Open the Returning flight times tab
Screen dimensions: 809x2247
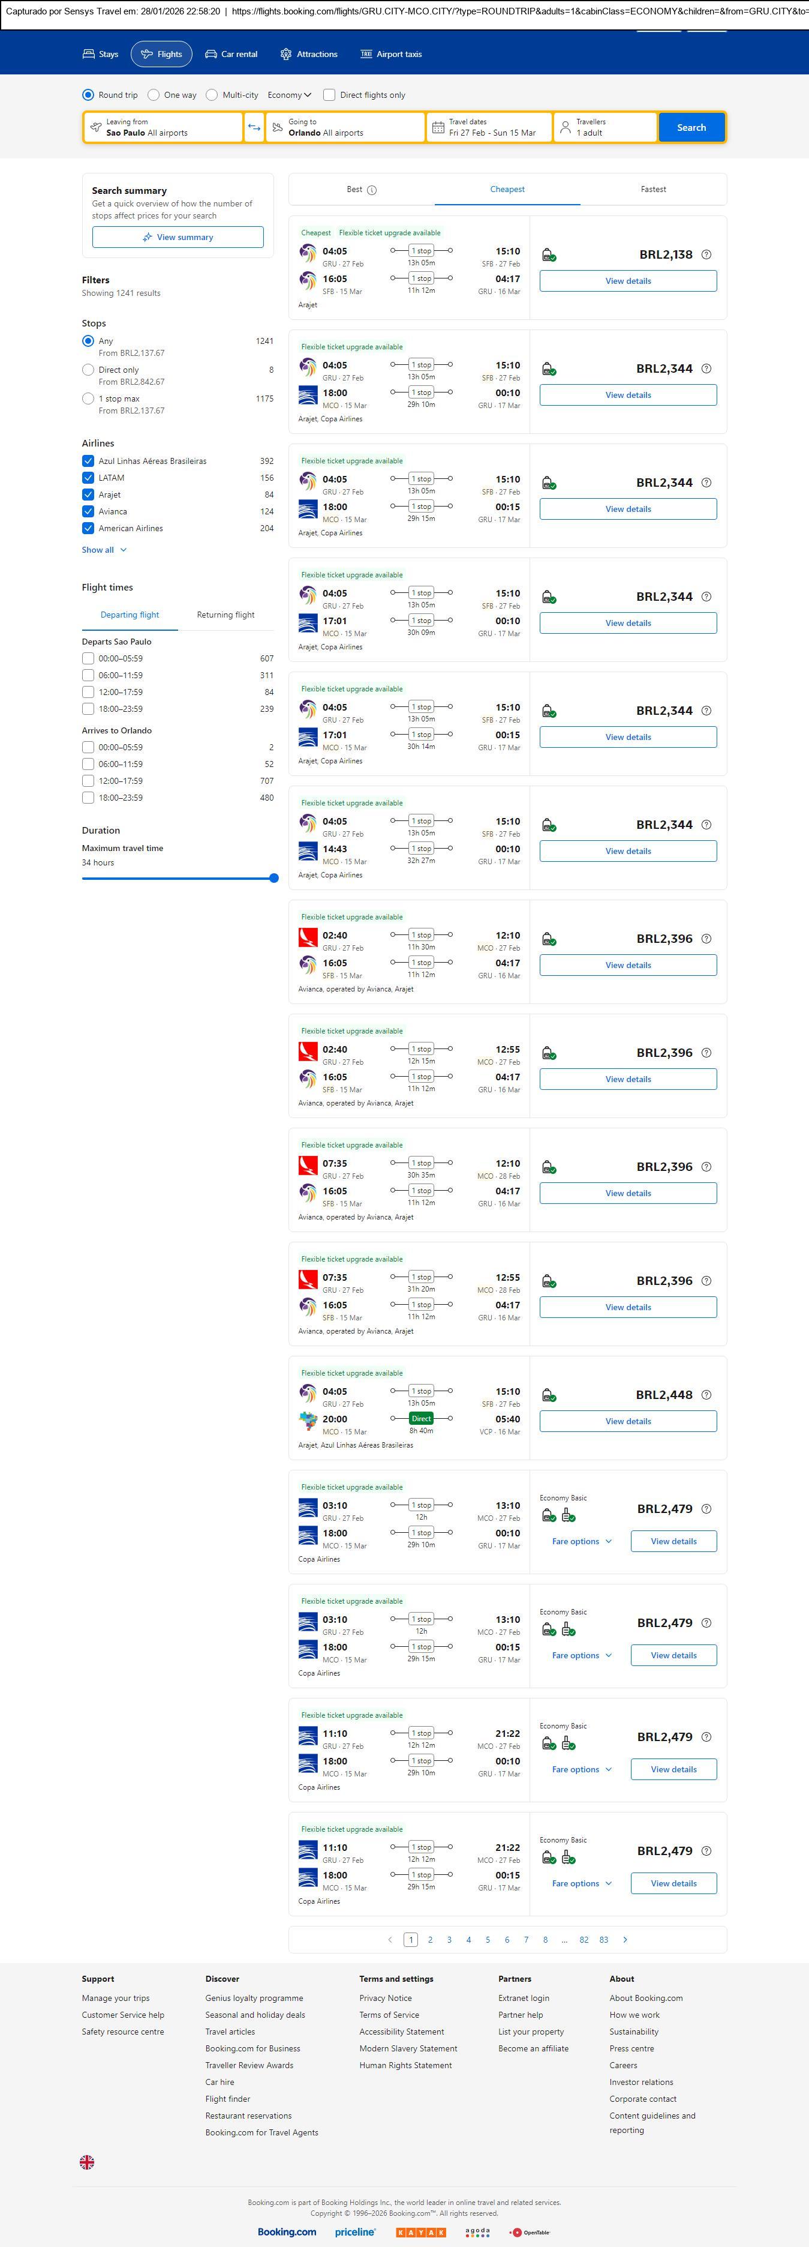[225, 615]
